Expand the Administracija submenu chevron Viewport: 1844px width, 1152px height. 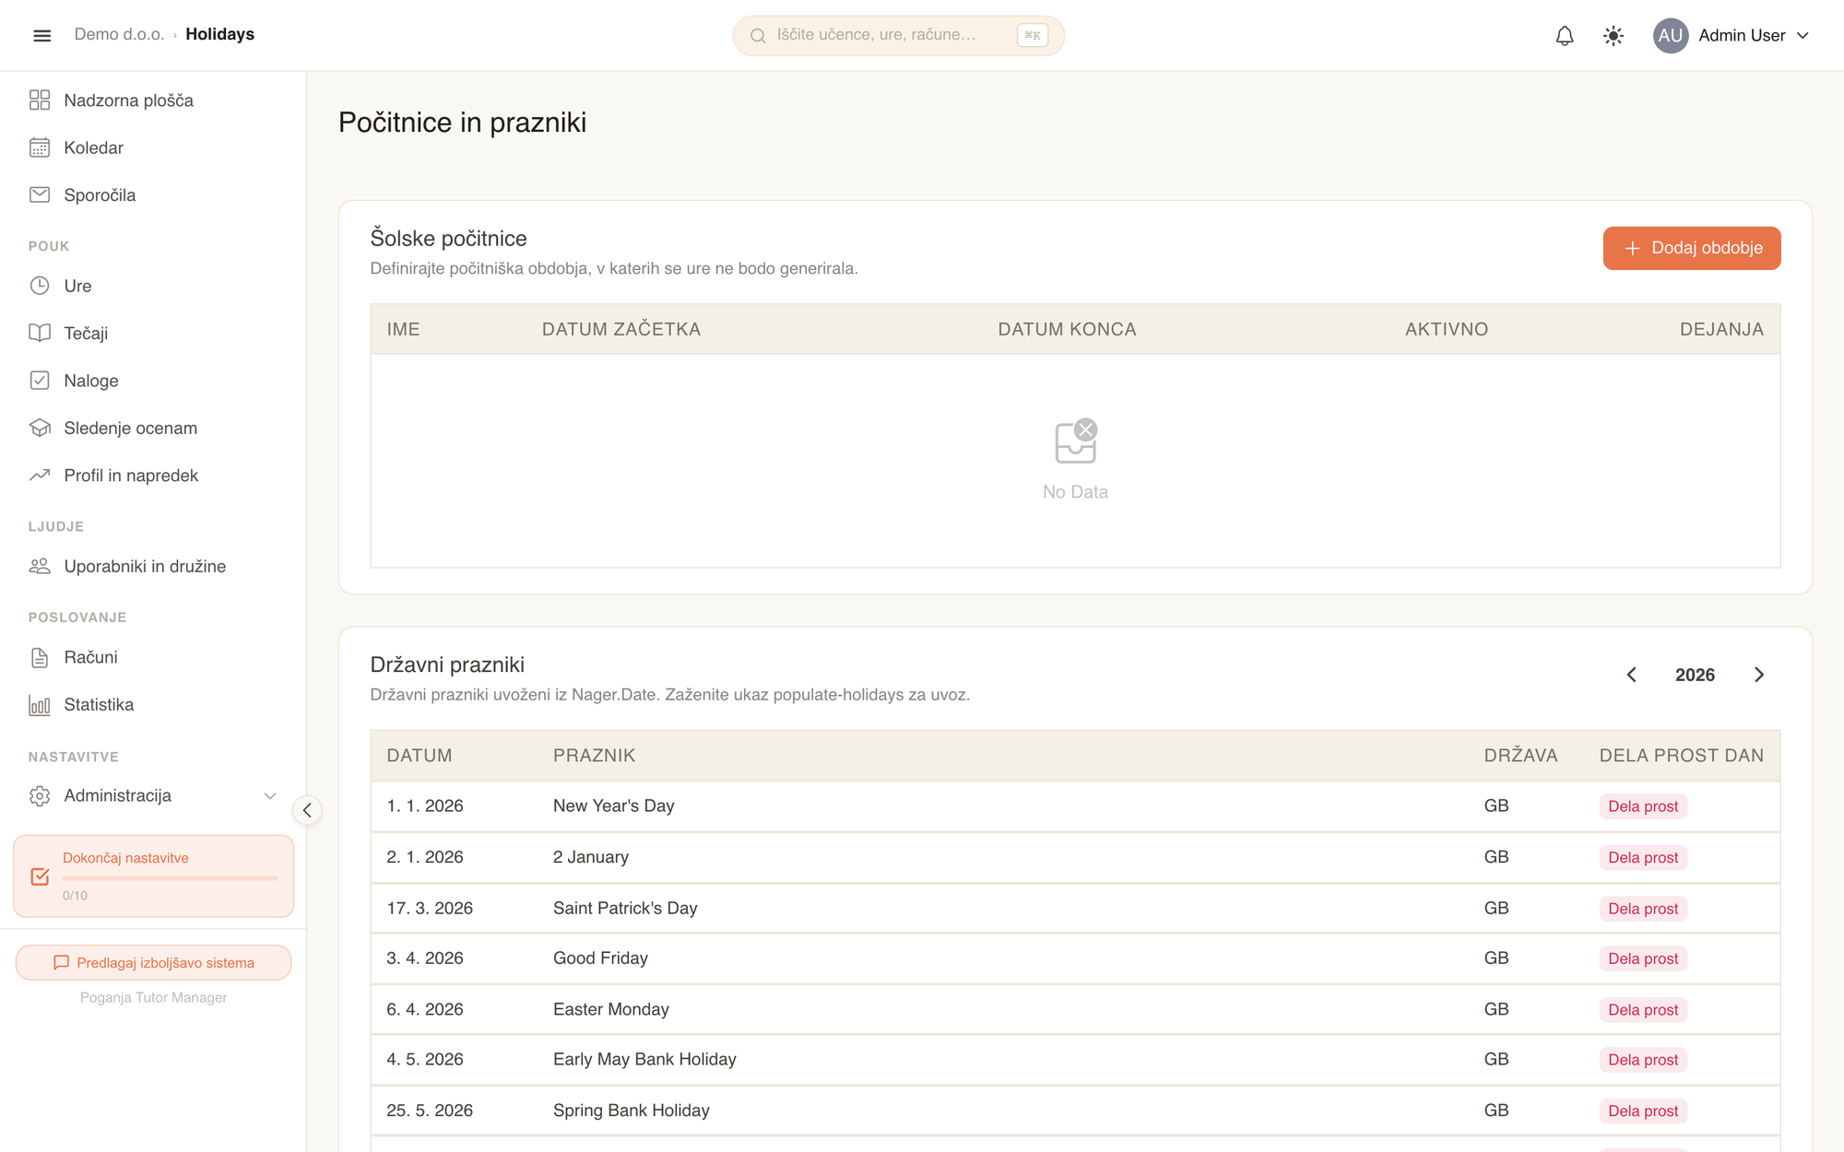tap(270, 795)
